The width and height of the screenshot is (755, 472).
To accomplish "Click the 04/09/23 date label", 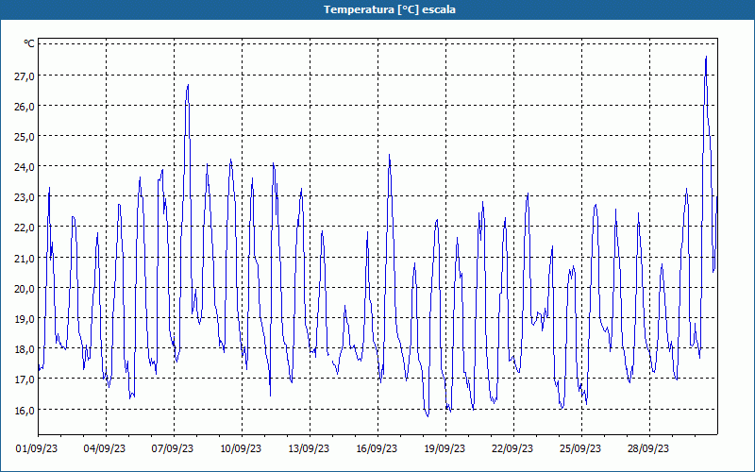I will click(105, 448).
